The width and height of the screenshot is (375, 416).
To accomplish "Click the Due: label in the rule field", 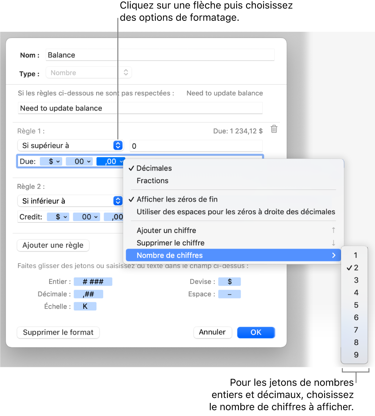I will click(x=28, y=161).
